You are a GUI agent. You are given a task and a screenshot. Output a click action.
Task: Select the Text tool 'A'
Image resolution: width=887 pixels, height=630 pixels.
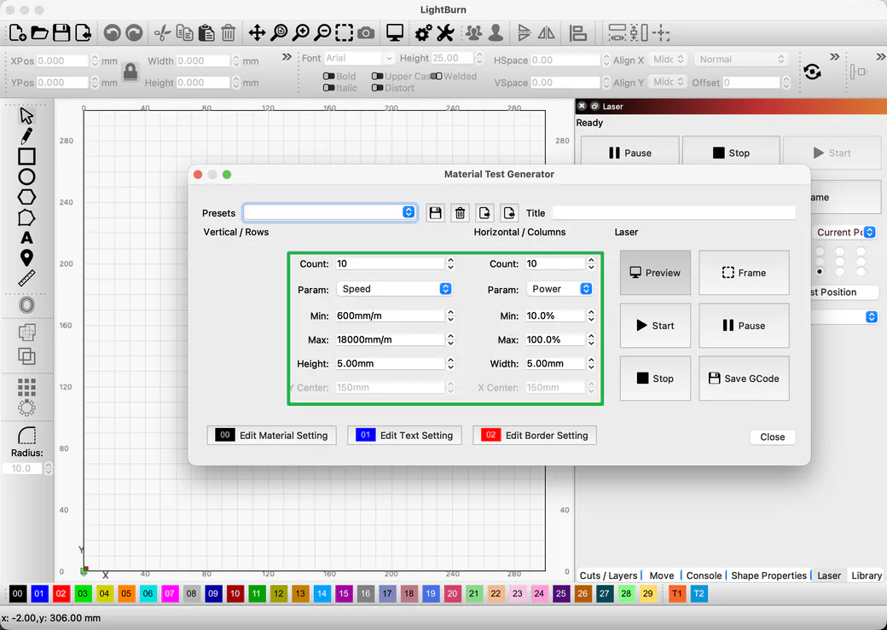click(26, 238)
